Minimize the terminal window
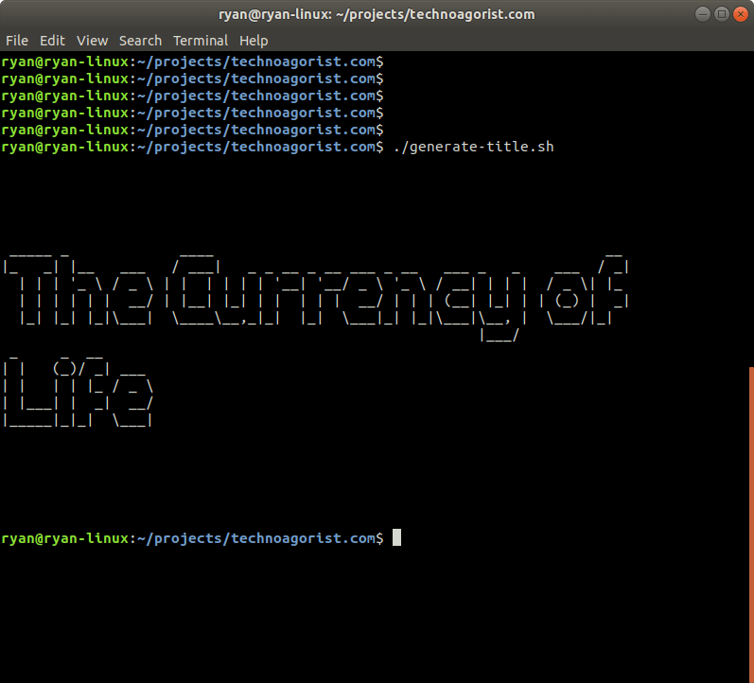Viewport: 754px width, 683px height. (701, 14)
